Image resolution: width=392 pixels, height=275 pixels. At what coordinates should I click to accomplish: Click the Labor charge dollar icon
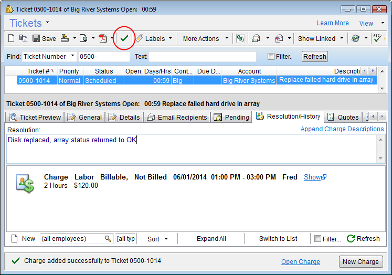point(25,182)
